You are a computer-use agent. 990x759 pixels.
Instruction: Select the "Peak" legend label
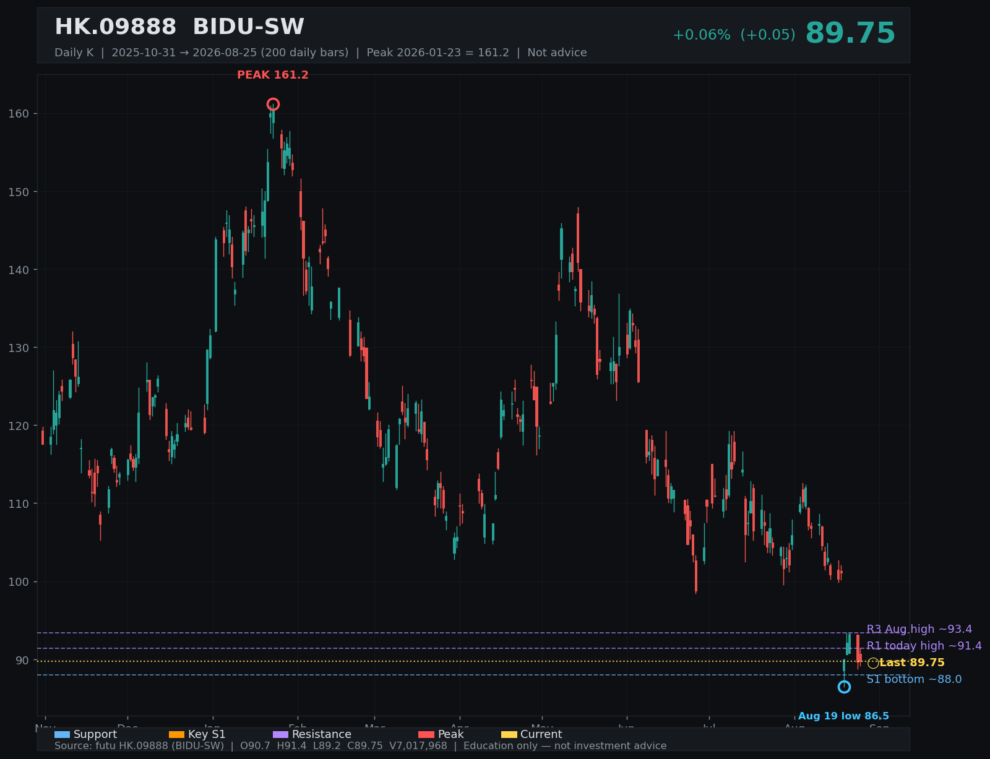[450, 734]
